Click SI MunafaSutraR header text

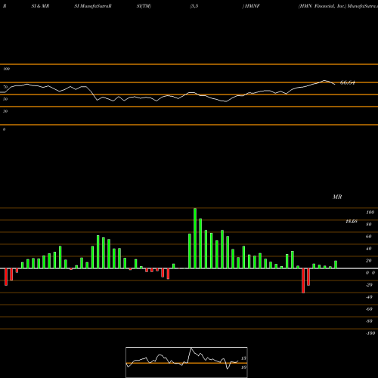pyautogui.click(x=93, y=6)
